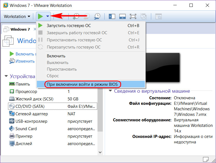
Task: Open the Workstation menu
Action: coord(17,17)
